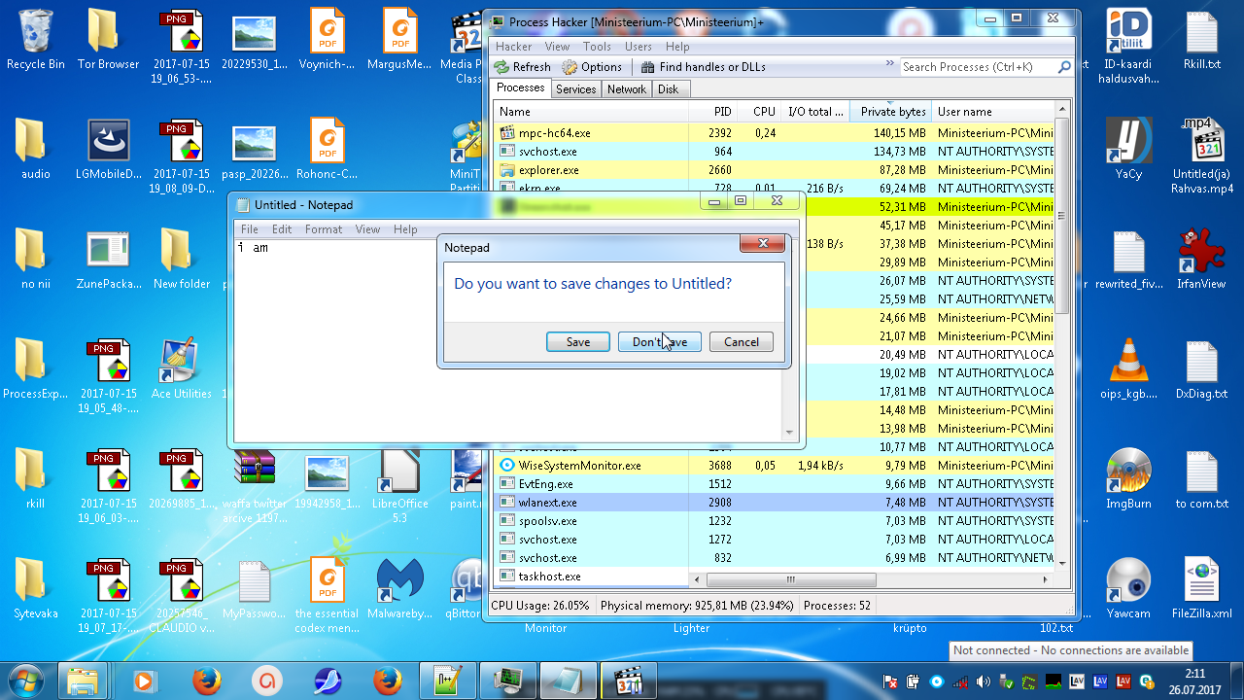Select the Yawcam desktop shortcut

click(x=1128, y=589)
